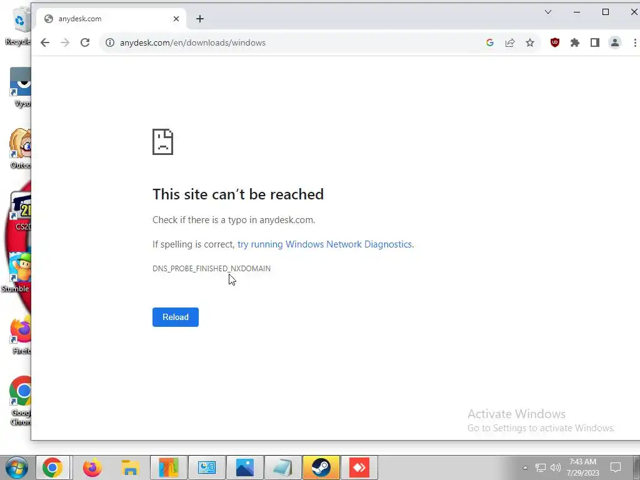
Task: Open the notification center icon
Action: (615, 467)
